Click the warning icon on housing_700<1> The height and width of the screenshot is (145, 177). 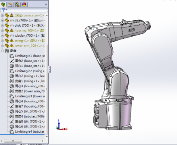coord(12,30)
